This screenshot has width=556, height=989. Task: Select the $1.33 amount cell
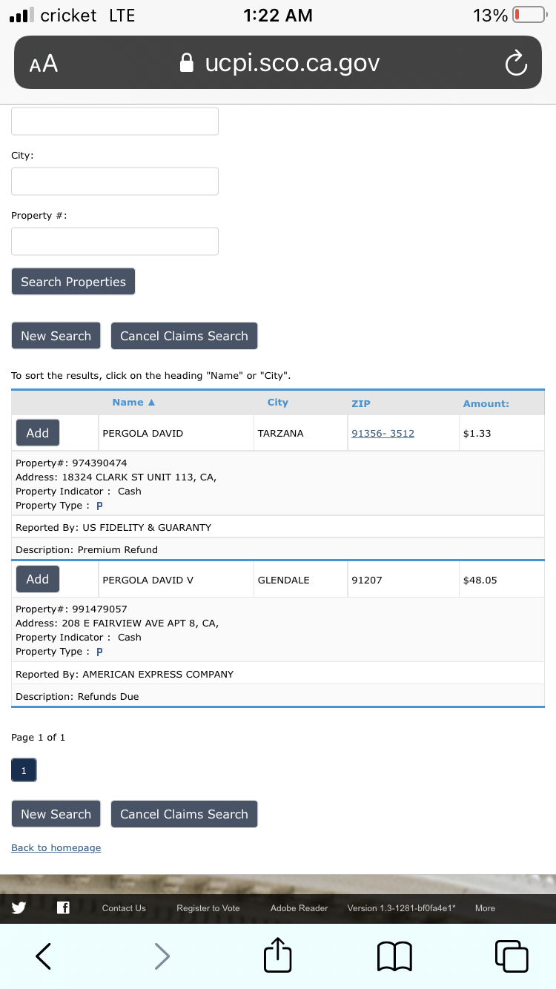click(501, 433)
